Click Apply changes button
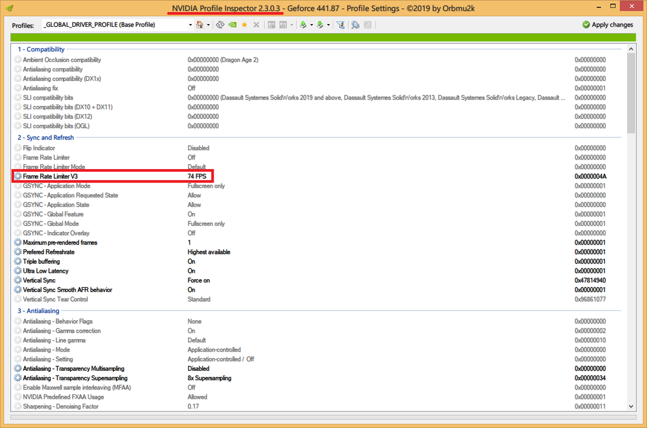647x428 pixels. coord(607,25)
